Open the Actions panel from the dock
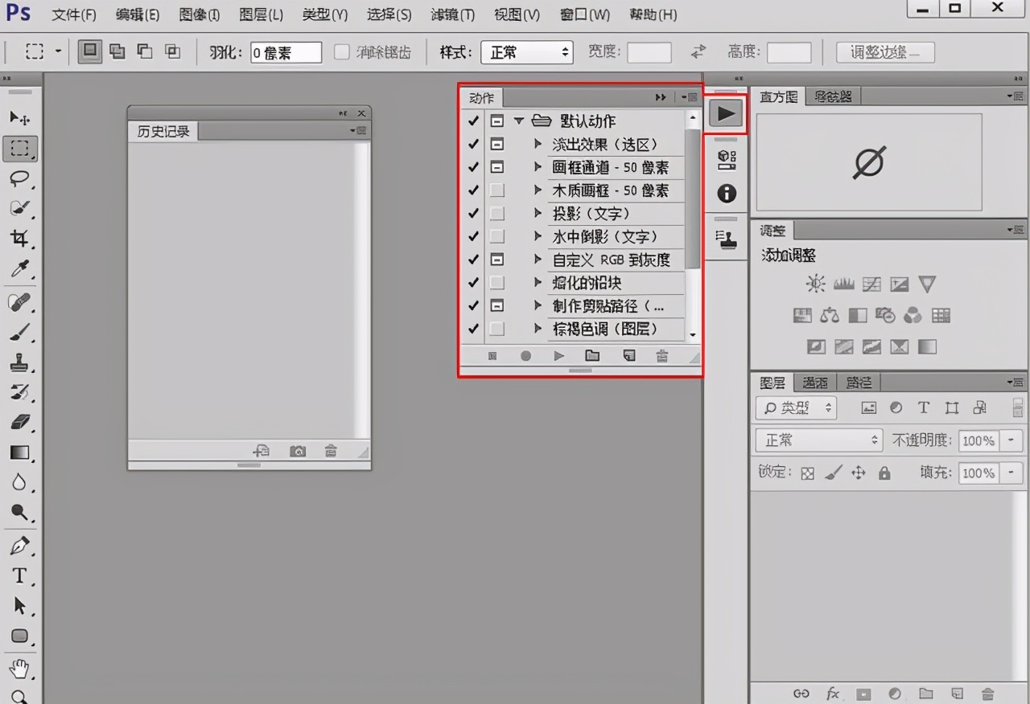 [x=726, y=114]
